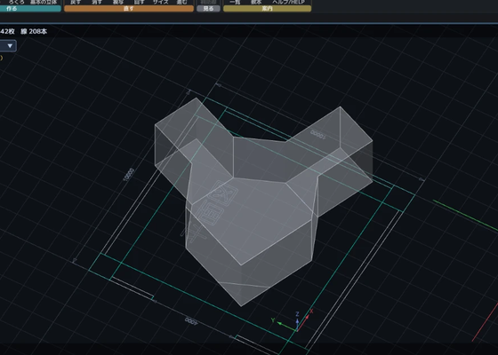Screen dimensions: 498x355
Task: Click the ろくろ tool in the toolbar
Action: [x=16, y=2]
